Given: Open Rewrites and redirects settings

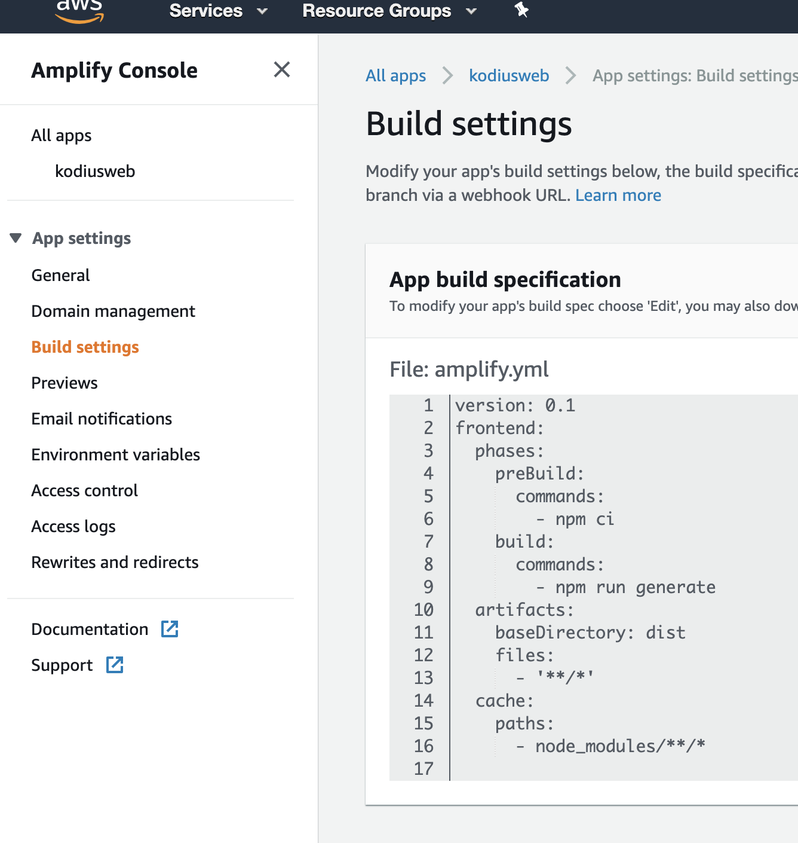Looking at the screenshot, I should point(115,562).
